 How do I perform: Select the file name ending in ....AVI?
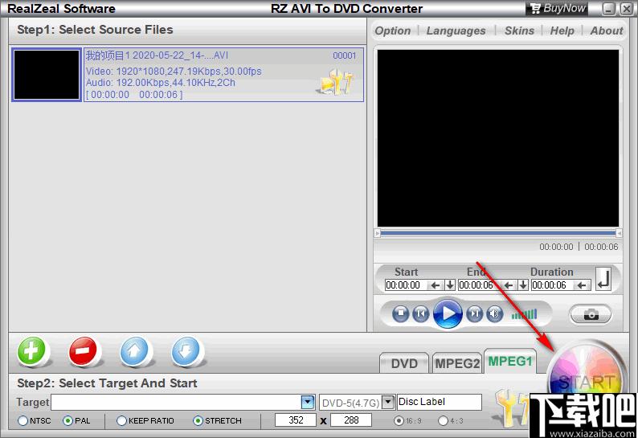point(157,55)
